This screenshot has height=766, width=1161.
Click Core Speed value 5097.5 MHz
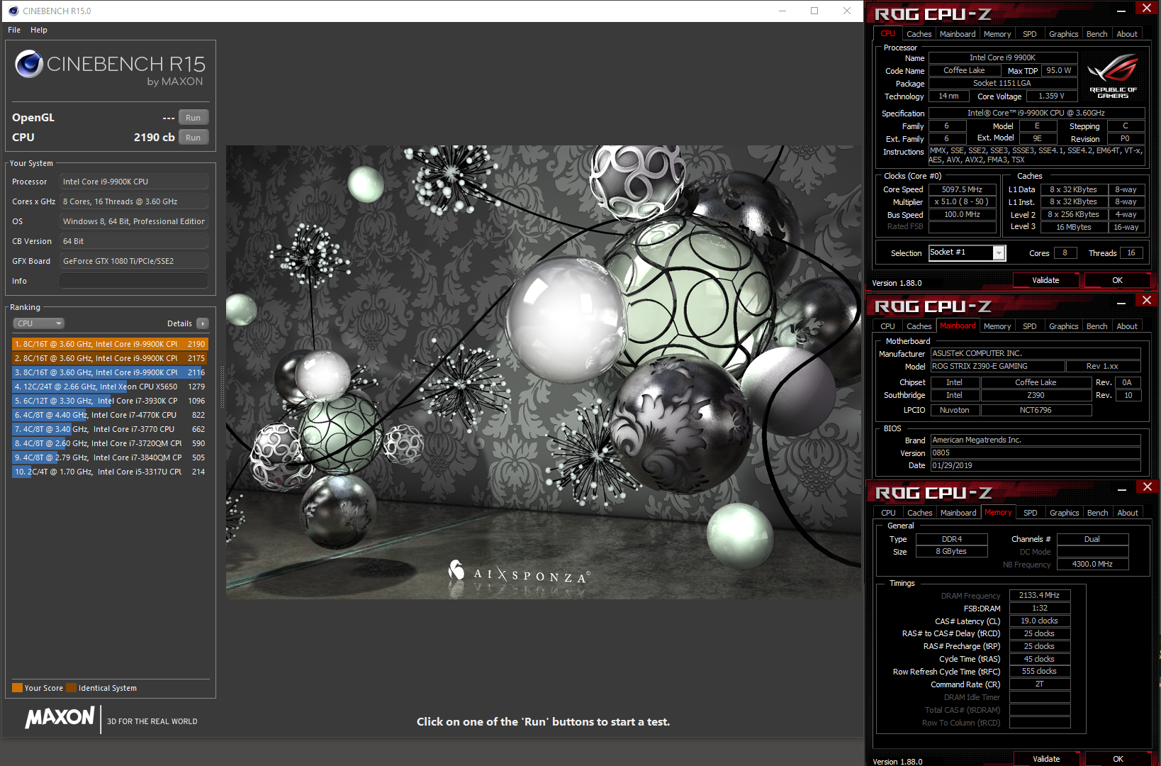[962, 189]
